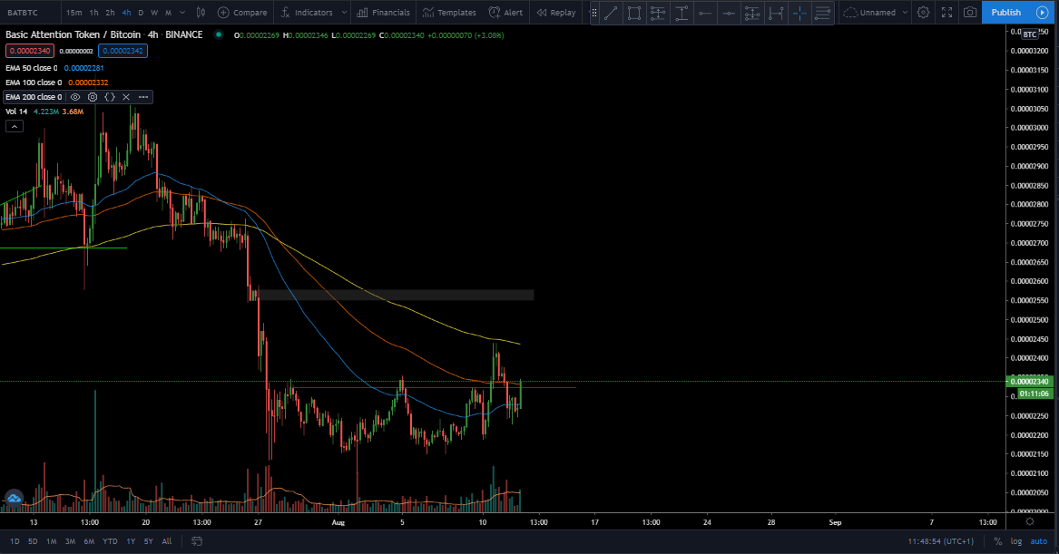Set date range to 1D
Screen dimensions: 1059x554
tap(15, 541)
